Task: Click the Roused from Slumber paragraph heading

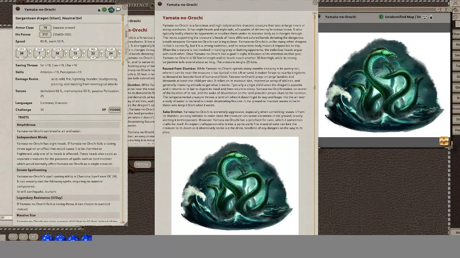Action: click(179, 68)
